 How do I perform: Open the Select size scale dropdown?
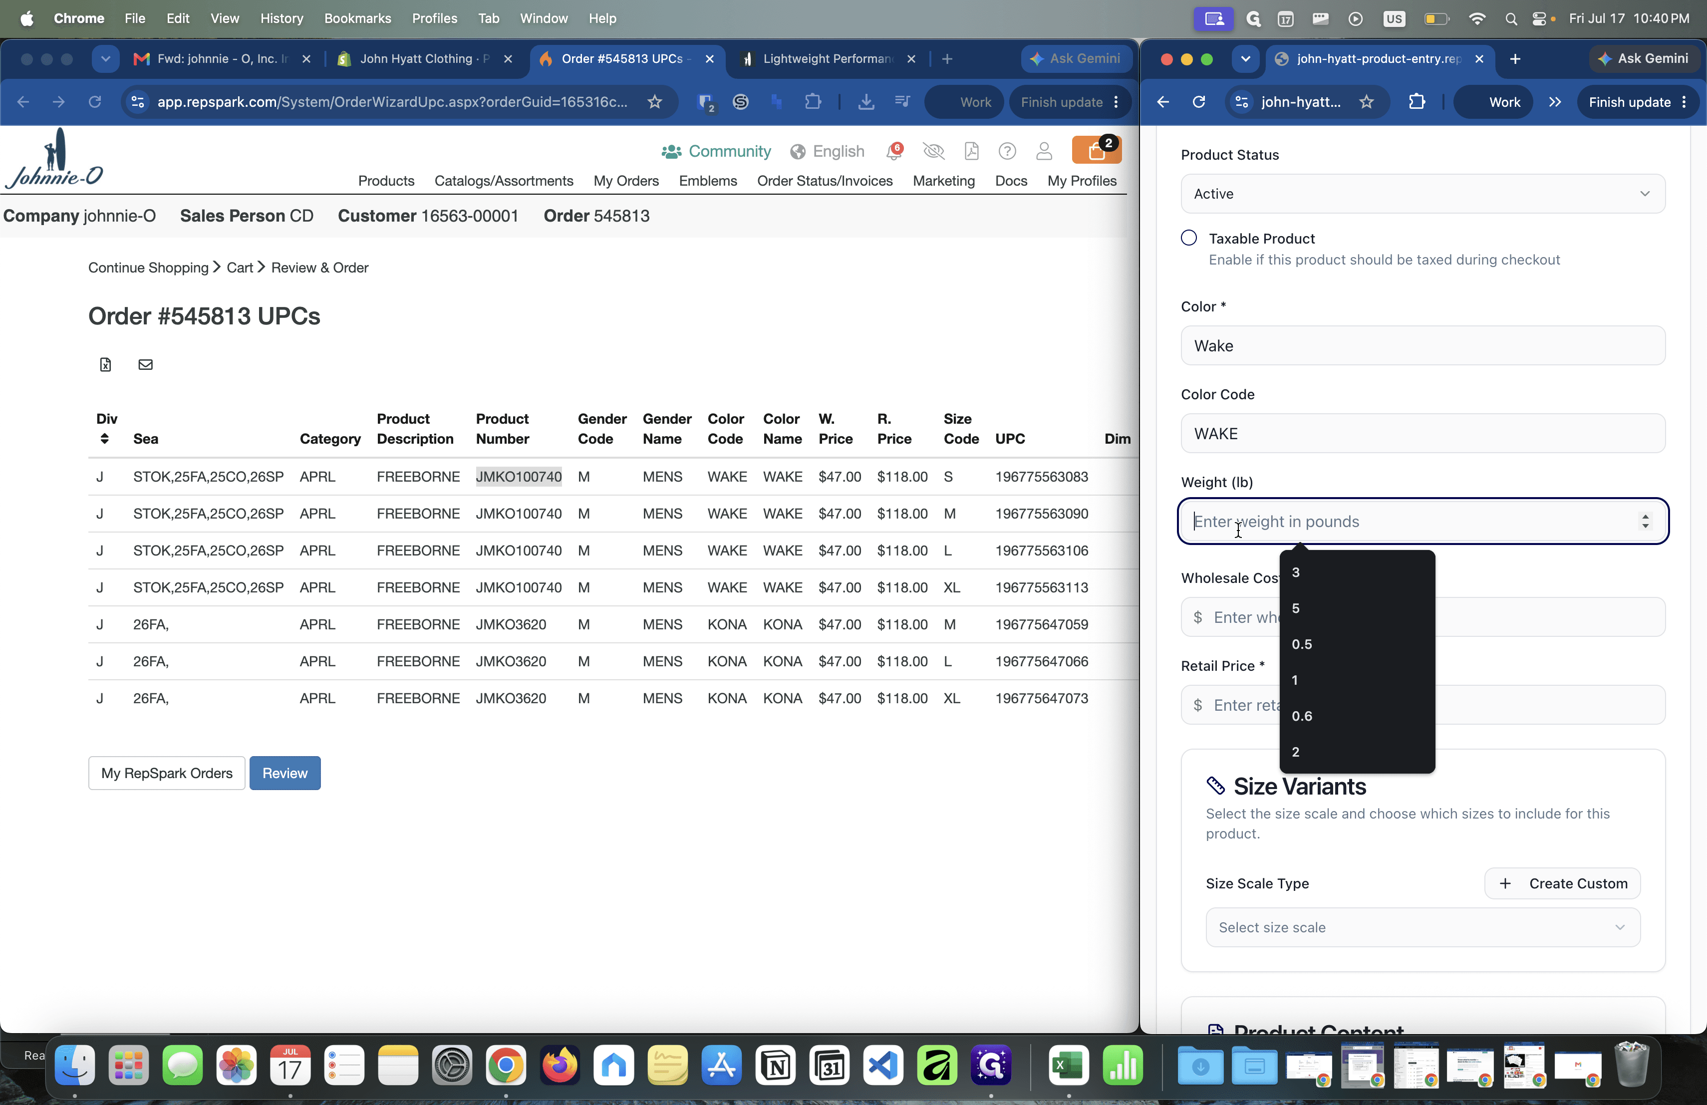point(1422,927)
